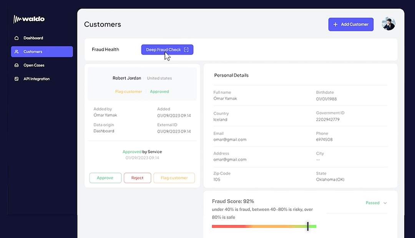Open the Open Cases inbox icon

[16, 65]
